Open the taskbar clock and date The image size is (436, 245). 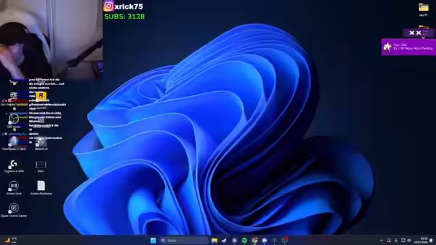(x=421, y=240)
